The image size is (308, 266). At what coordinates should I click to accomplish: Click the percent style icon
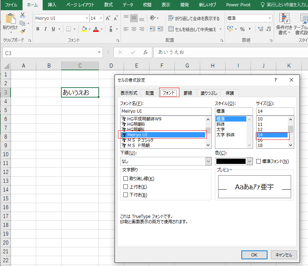click(x=242, y=29)
